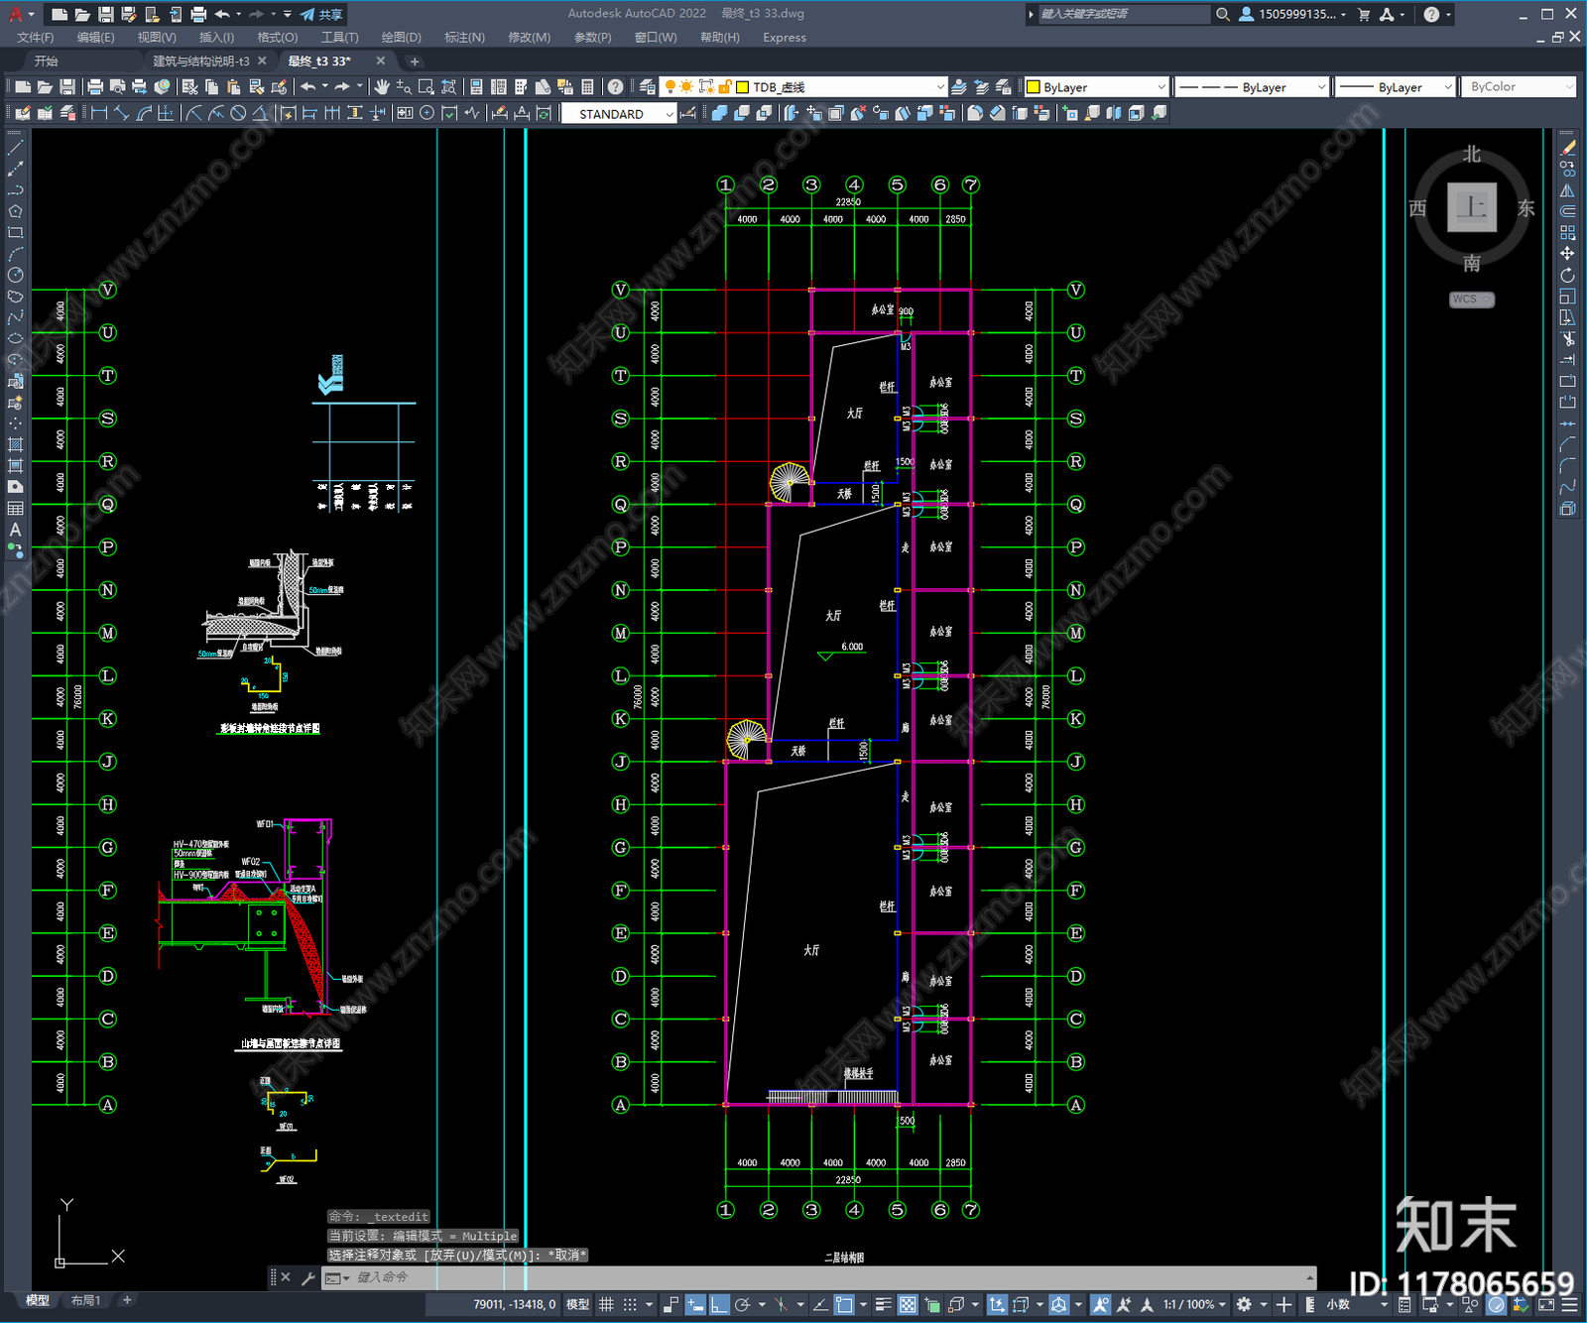Open the 标注(N) menu
Screen dimensions: 1587x1323
(x=464, y=38)
